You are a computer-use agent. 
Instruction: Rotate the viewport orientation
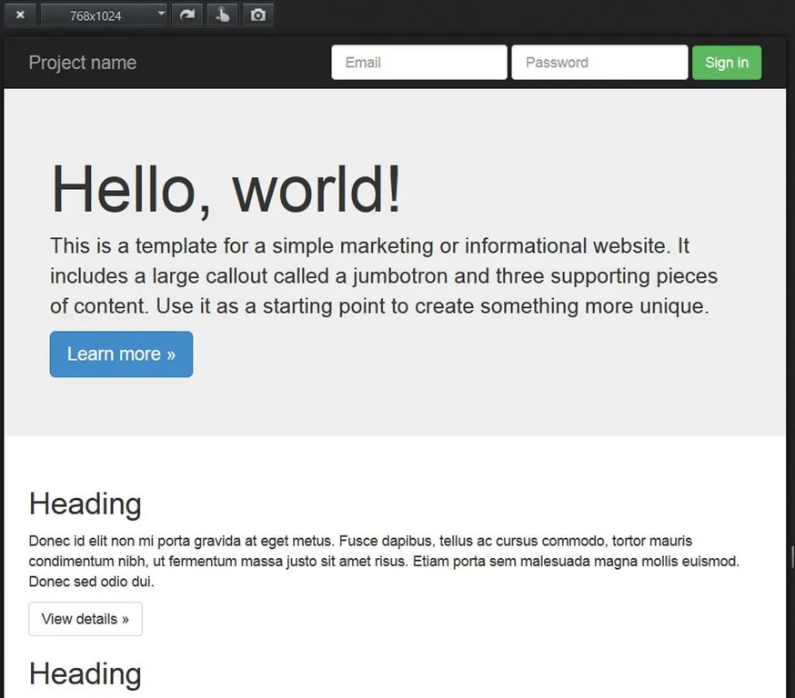pos(186,15)
